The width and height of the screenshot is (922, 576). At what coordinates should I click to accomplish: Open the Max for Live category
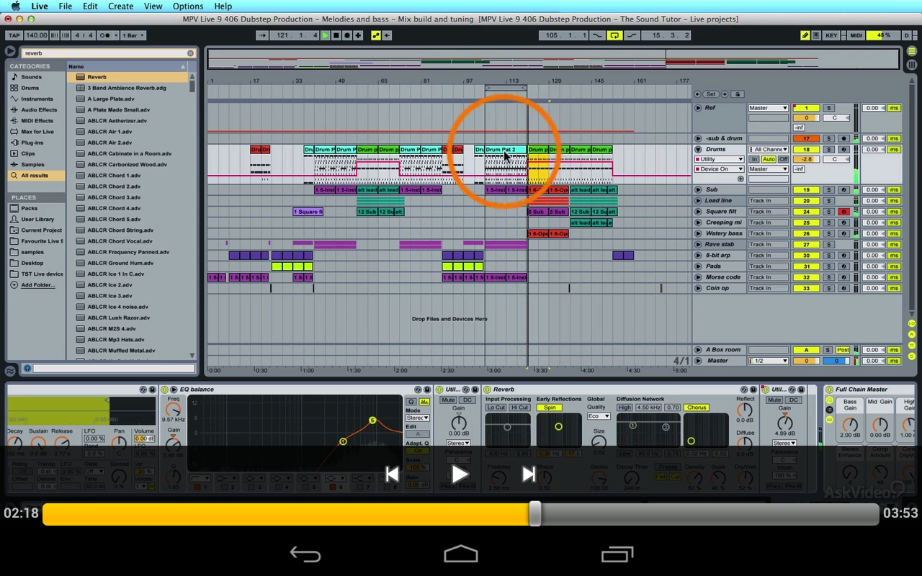pos(37,132)
